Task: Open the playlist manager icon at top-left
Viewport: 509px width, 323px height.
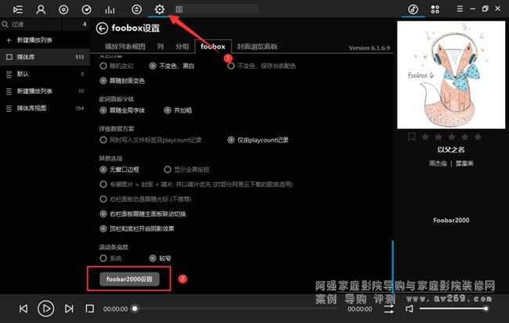Action: (x=17, y=9)
